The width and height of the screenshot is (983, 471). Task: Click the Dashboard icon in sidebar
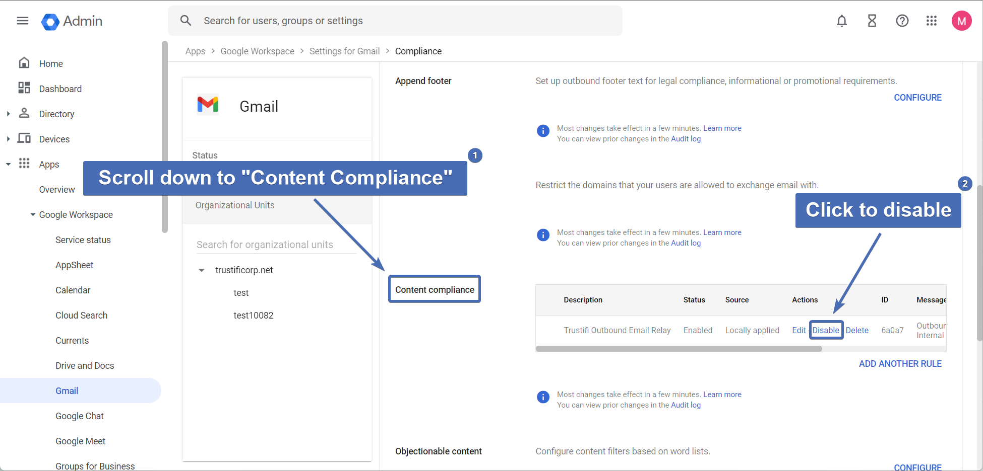pyautogui.click(x=24, y=88)
